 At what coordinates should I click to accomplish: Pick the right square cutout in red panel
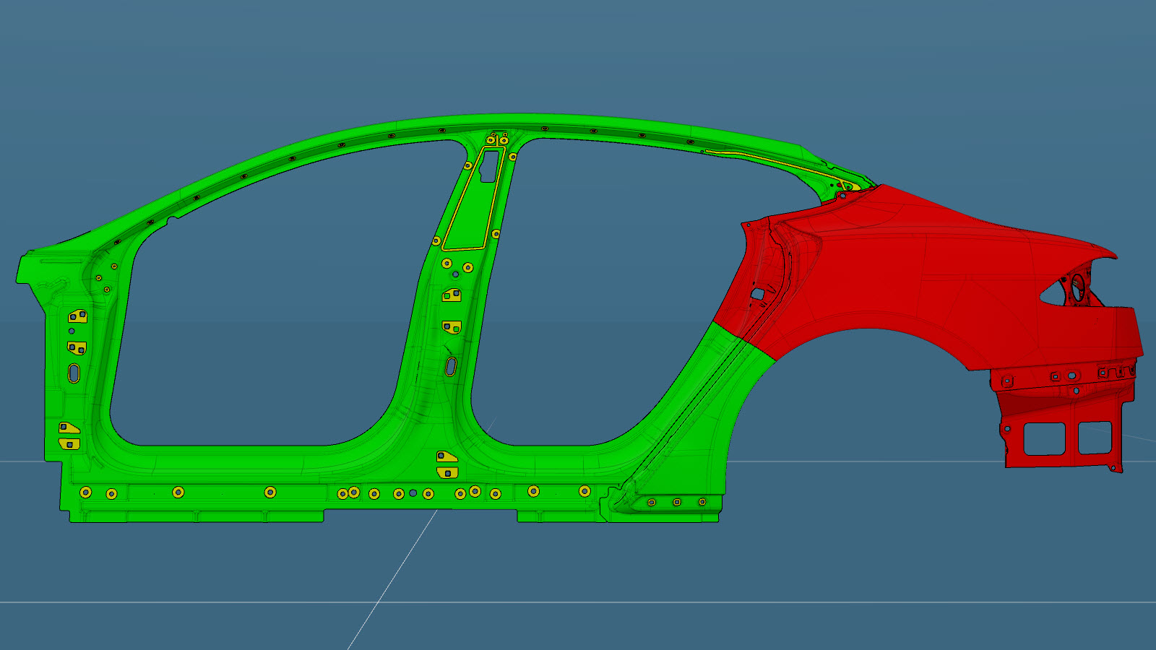pyautogui.click(x=1094, y=438)
